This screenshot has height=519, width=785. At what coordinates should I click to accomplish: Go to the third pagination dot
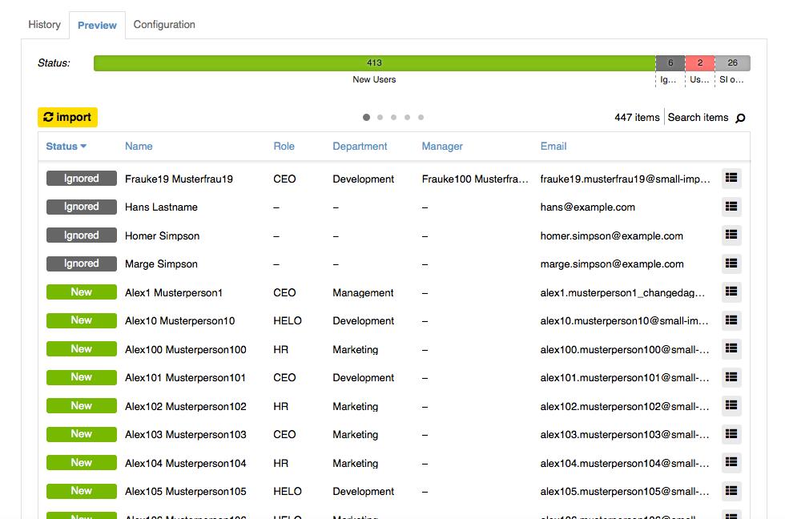pos(393,118)
